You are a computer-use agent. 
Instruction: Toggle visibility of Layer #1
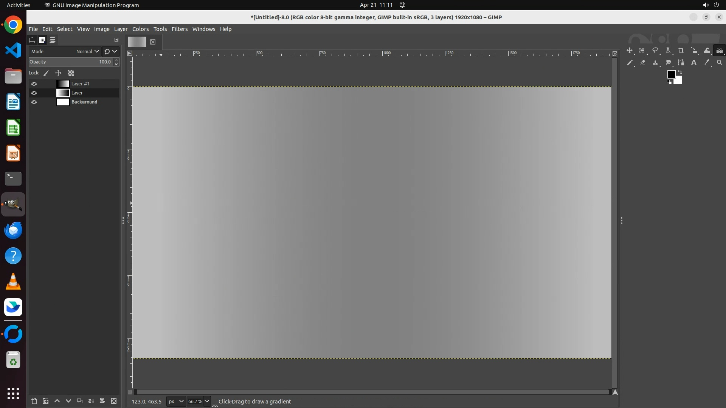click(34, 84)
